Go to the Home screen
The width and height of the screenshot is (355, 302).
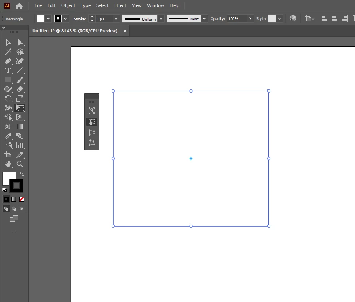[x=19, y=6]
